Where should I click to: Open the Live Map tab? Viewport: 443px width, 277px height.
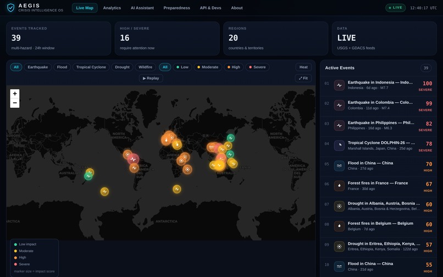pos(85,8)
